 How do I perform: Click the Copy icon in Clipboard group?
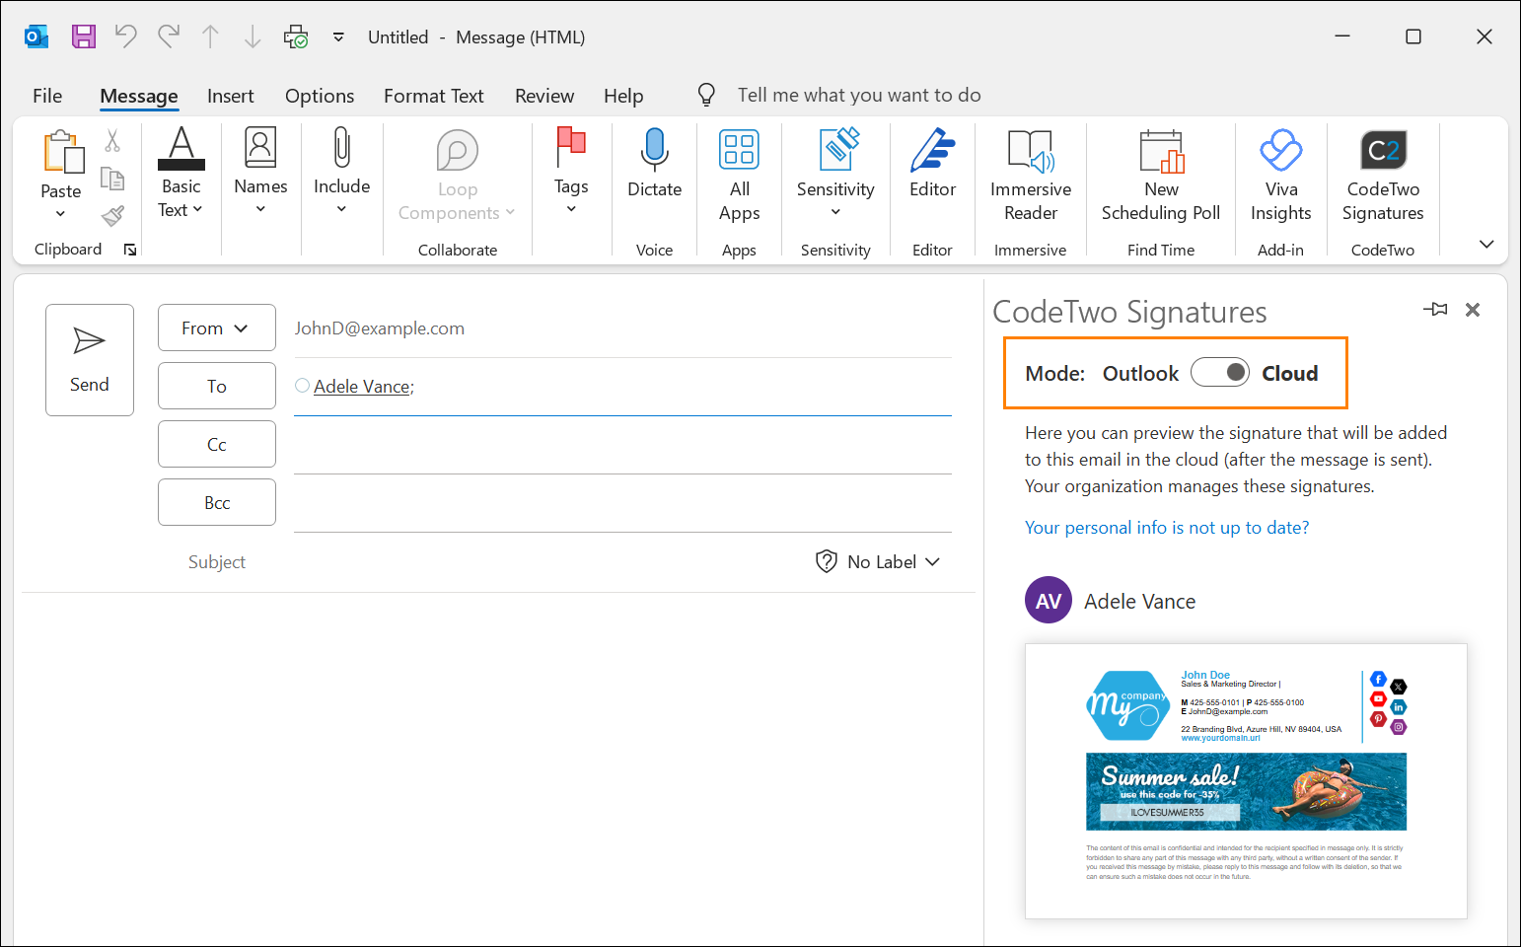(x=112, y=179)
